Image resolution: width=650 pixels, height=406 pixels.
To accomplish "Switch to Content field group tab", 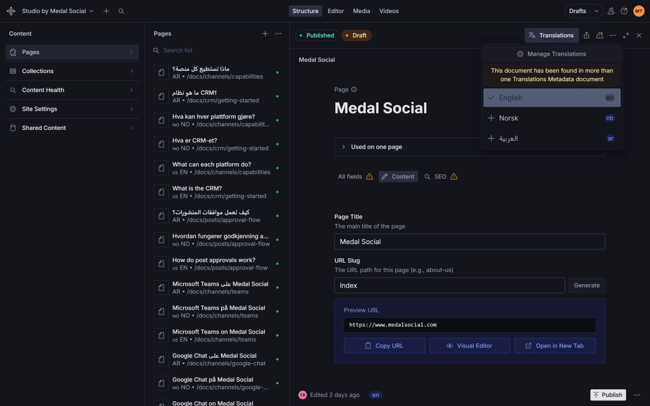I will click(x=398, y=176).
